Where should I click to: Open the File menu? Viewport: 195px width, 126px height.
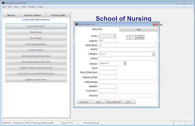click(x=4, y=7)
